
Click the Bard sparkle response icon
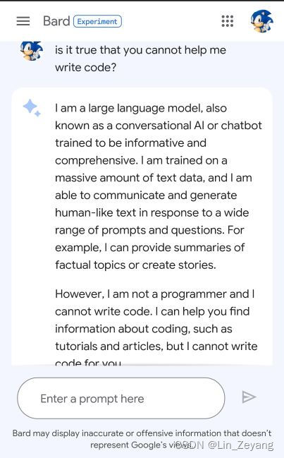(x=32, y=108)
